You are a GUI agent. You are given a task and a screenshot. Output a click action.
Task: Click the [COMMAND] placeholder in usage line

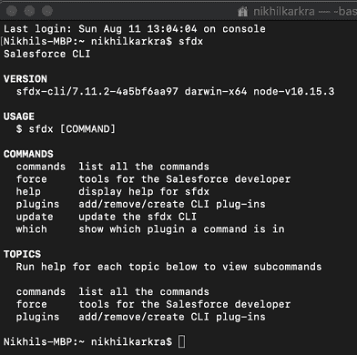[87, 129]
